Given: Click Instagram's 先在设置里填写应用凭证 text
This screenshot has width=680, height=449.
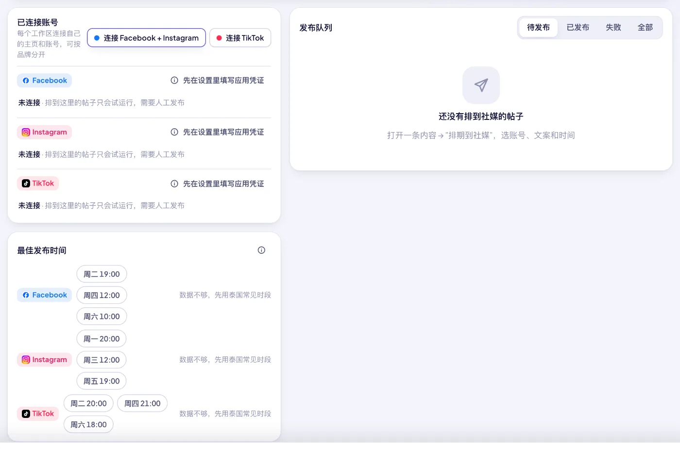Looking at the screenshot, I should click(223, 132).
